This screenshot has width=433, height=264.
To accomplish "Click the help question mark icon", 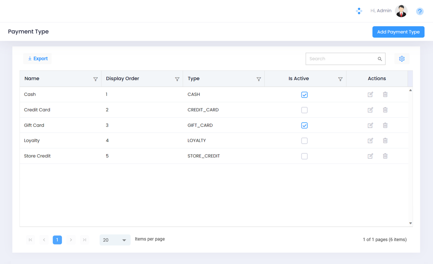I will [419, 11].
